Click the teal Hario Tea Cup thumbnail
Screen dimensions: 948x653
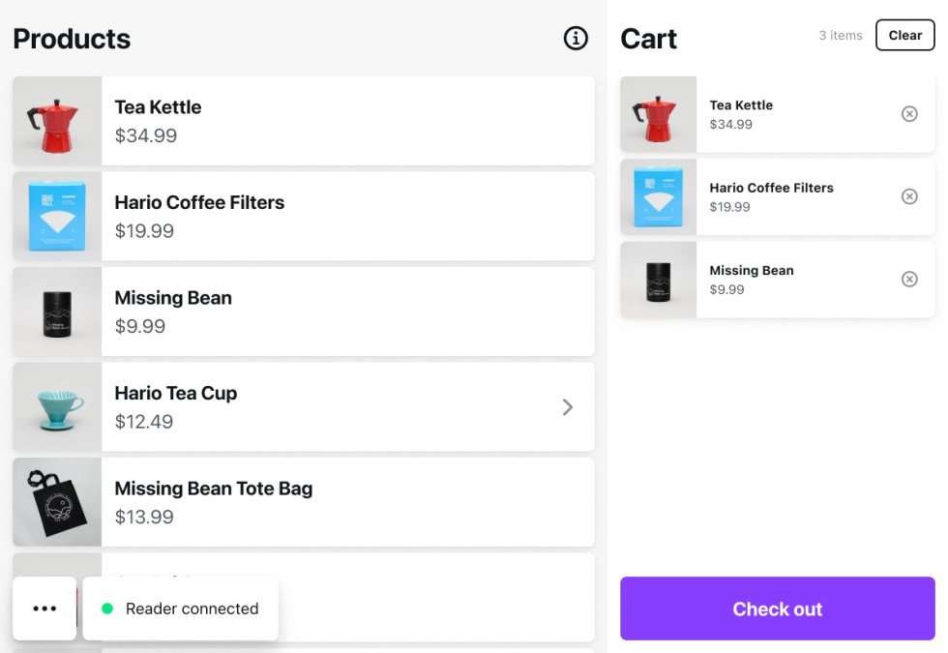click(57, 407)
